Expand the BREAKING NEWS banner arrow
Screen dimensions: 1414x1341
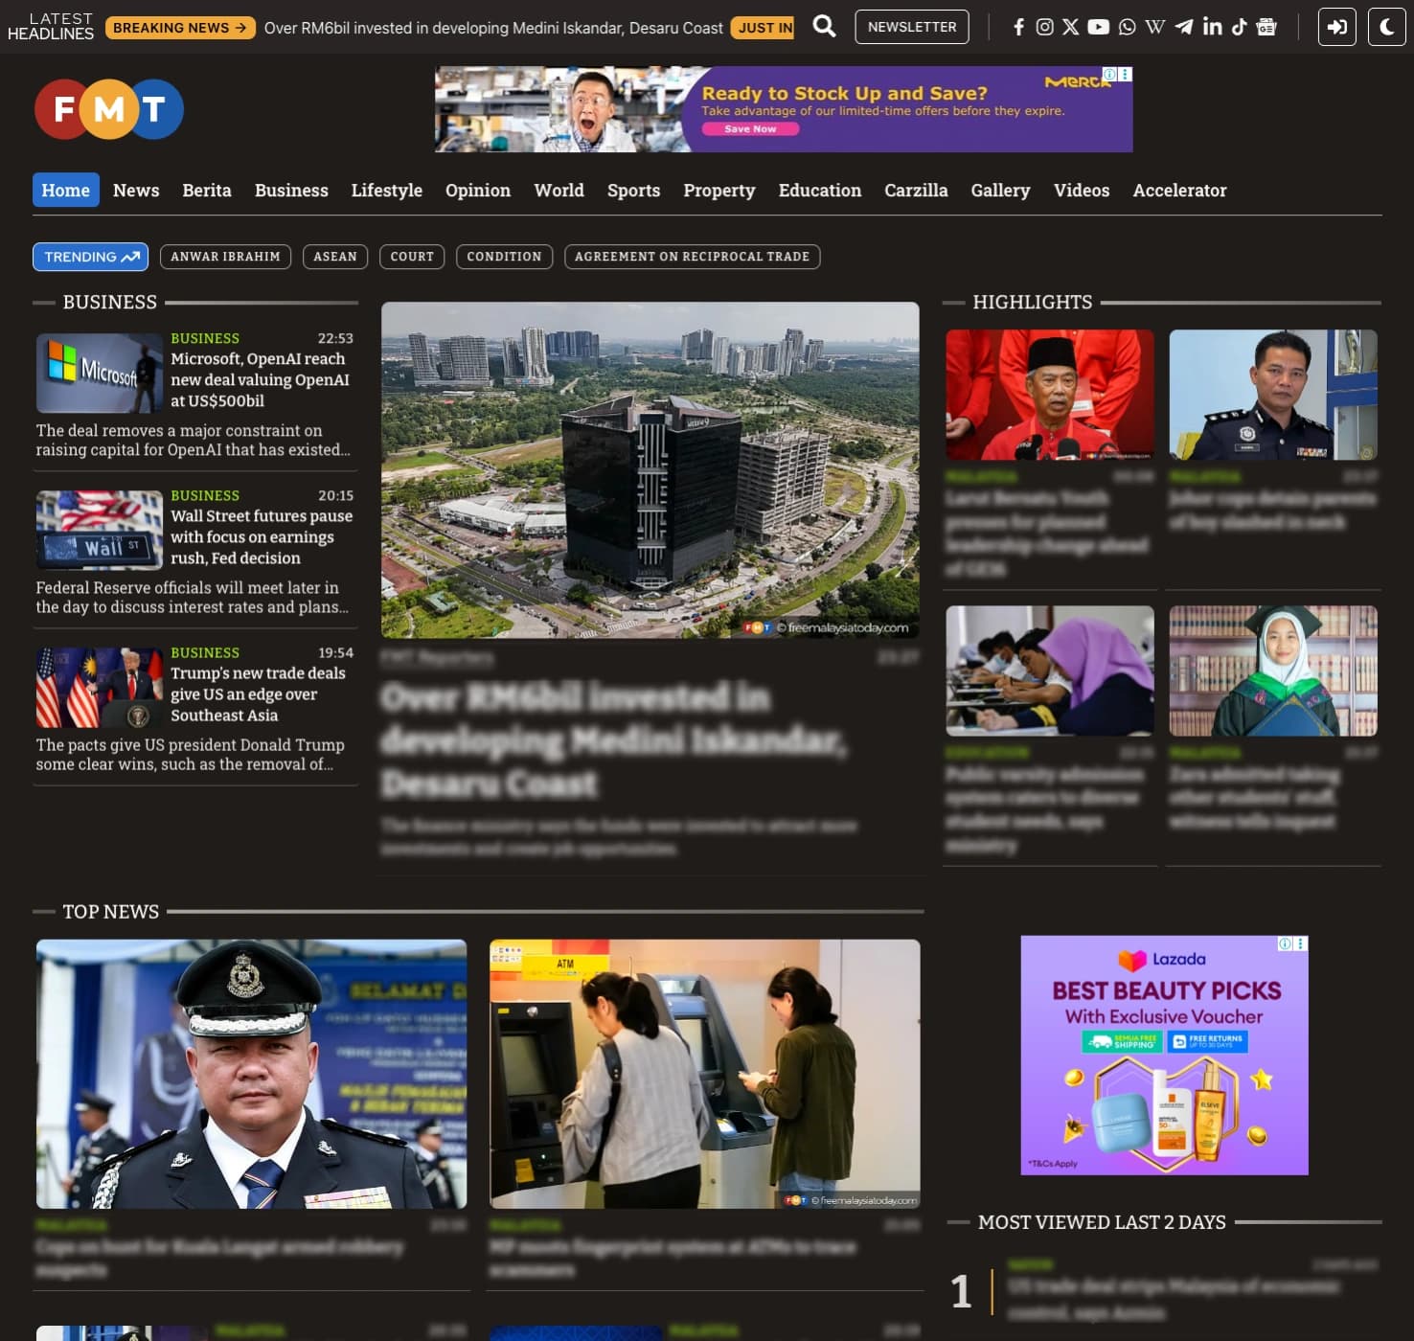click(x=239, y=28)
